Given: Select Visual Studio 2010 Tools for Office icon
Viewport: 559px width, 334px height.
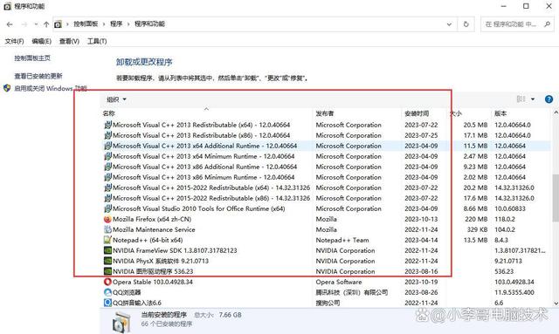Looking at the screenshot, I should coord(107,208).
